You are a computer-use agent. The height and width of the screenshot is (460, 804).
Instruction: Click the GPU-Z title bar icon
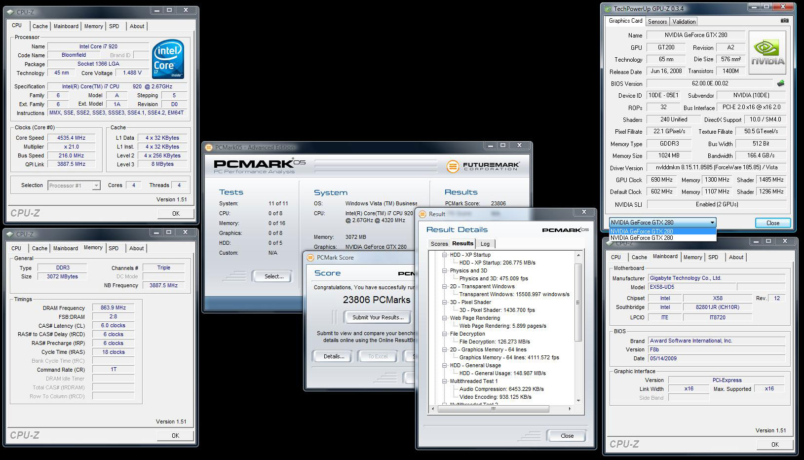[x=608, y=8]
